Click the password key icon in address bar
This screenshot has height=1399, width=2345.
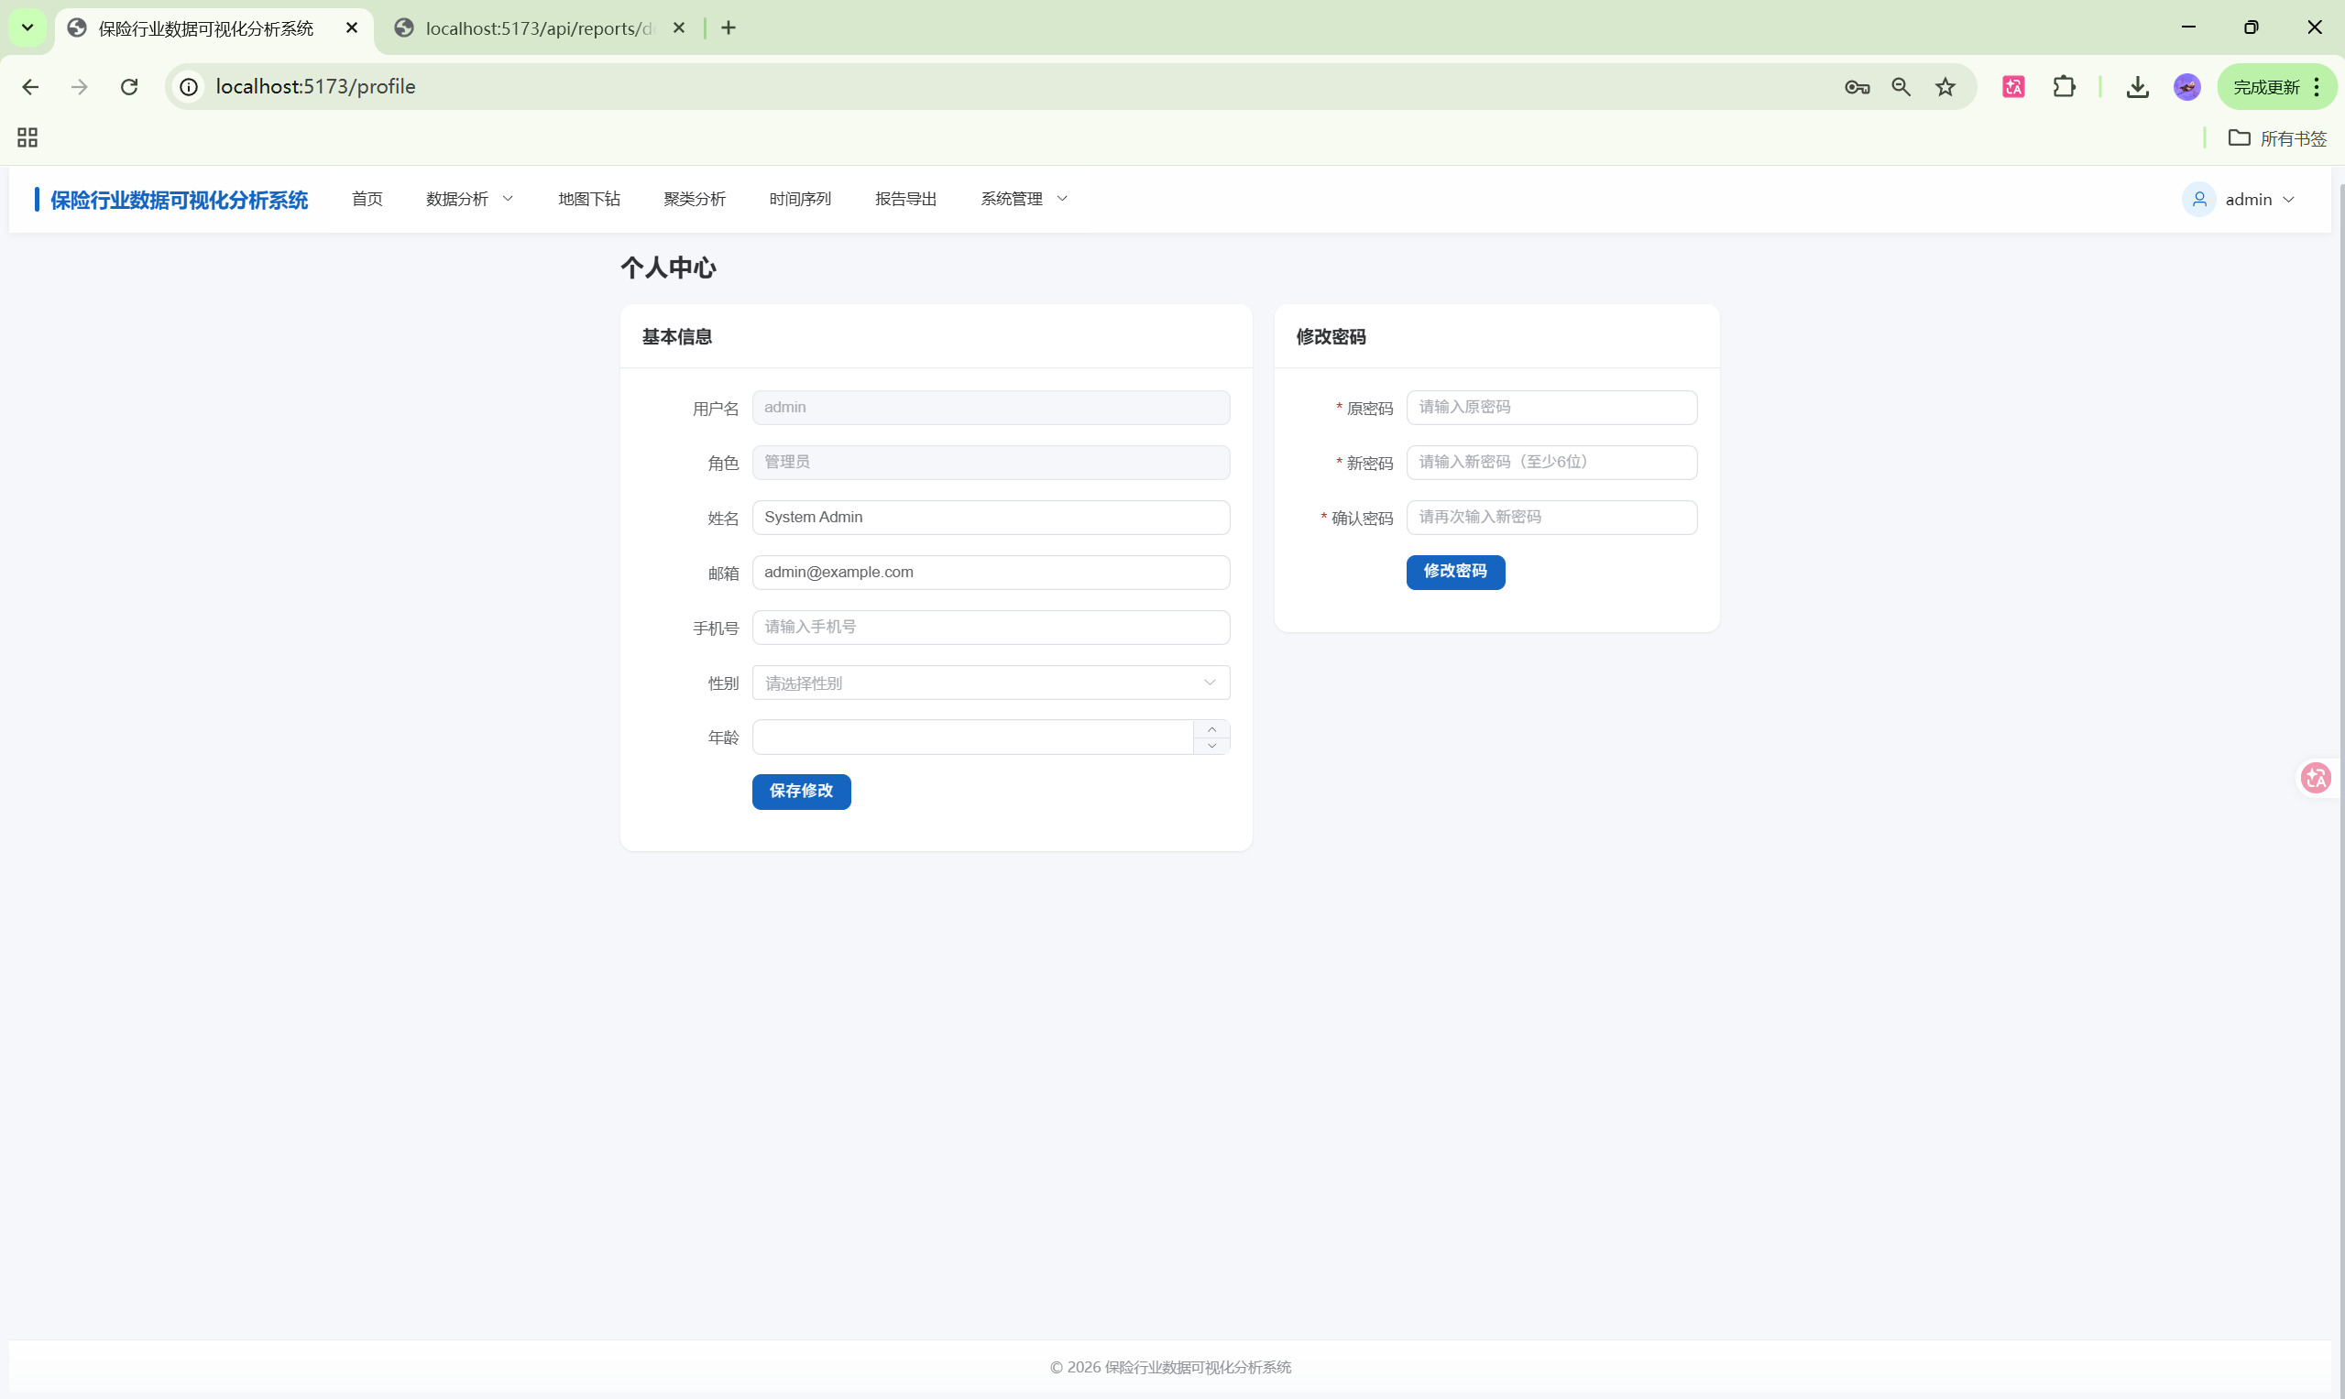[x=1857, y=87]
